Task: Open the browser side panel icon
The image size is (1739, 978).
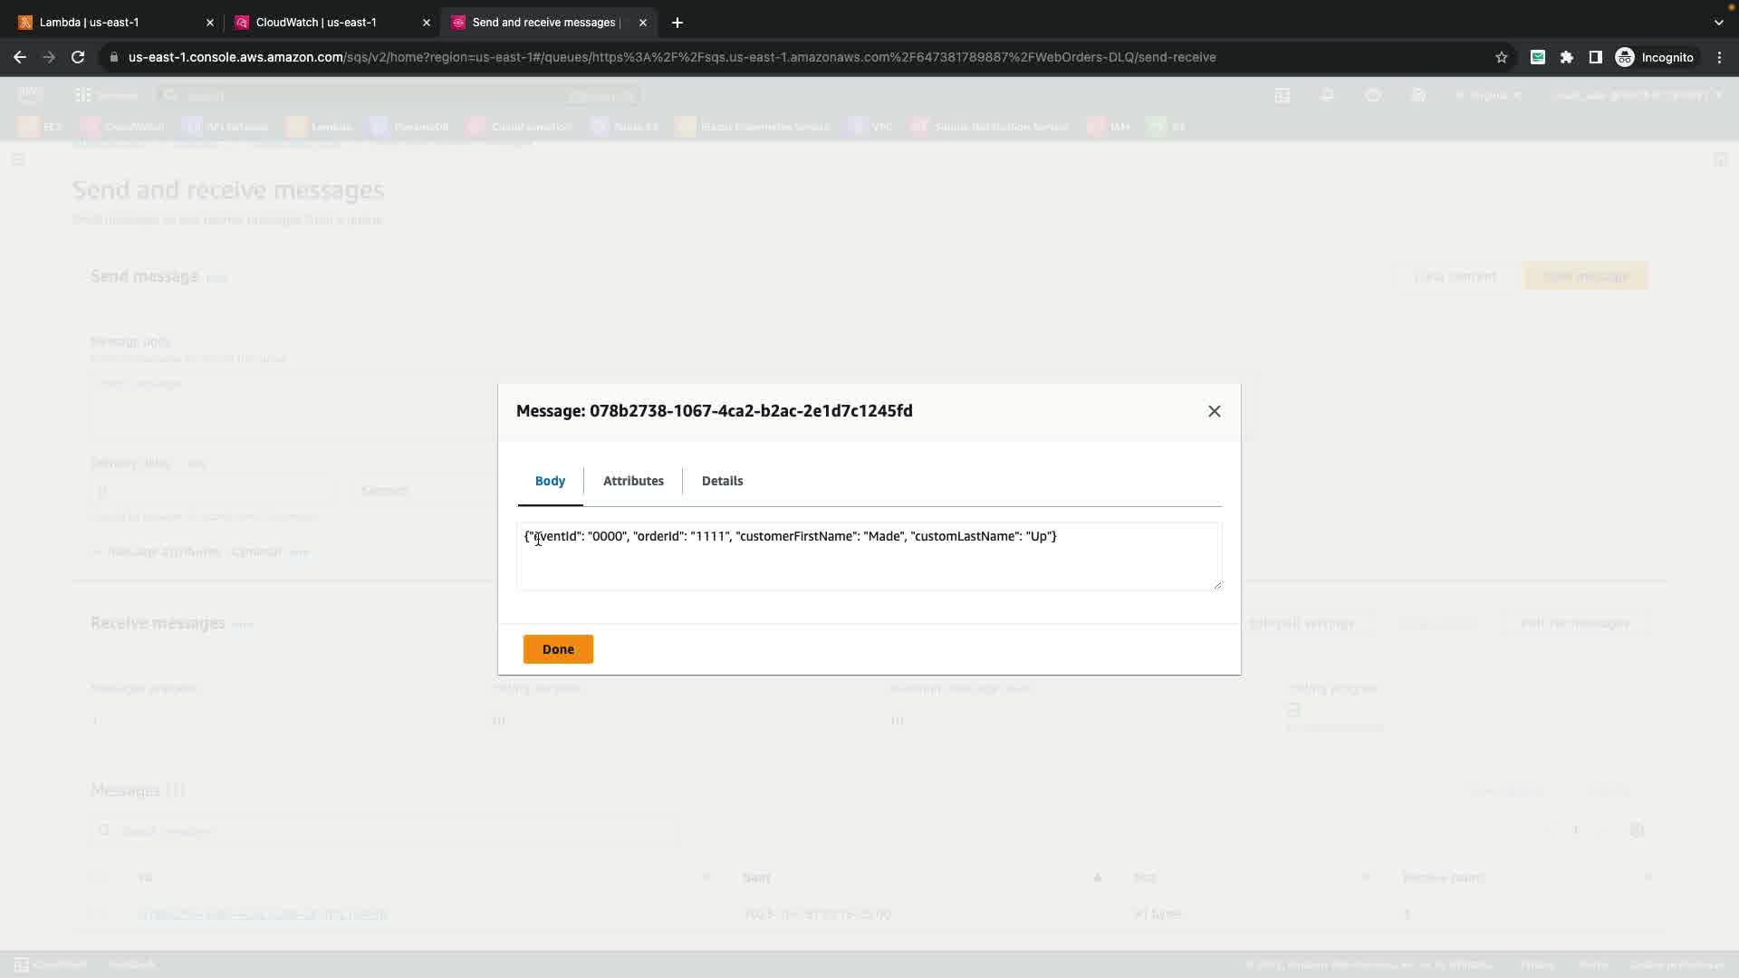Action: pyautogui.click(x=1596, y=57)
